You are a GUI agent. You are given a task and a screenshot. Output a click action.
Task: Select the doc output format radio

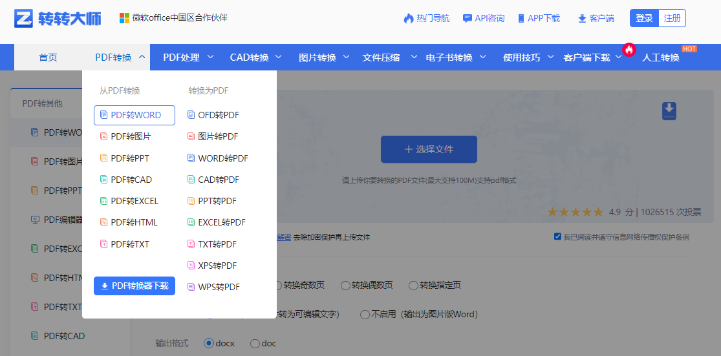[x=255, y=343]
